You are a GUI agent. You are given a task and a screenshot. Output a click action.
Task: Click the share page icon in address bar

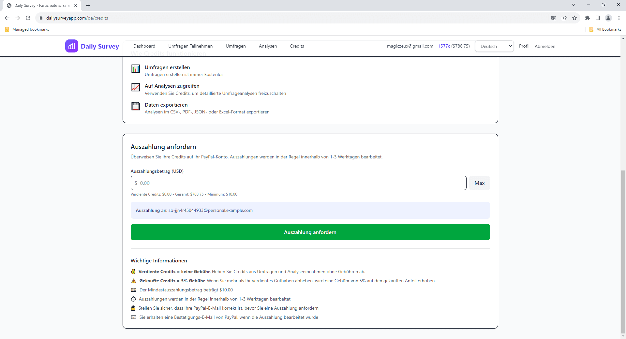(x=564, y=18)
